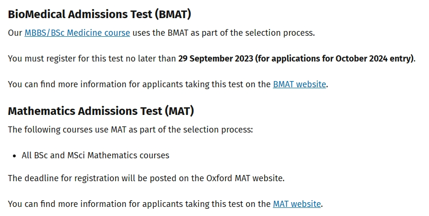Viewport: 429px width, 216px height.
Task: Click '(BMAT)' in the first heading
Action: pyautogui.click(x=173, y=14)
